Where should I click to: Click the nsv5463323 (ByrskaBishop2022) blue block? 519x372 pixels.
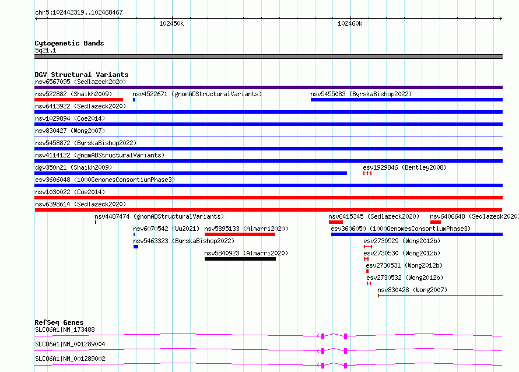pos(136,247)
